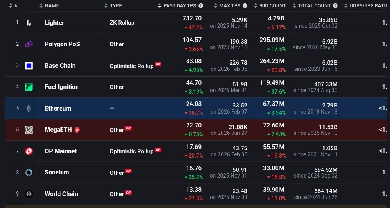Click the MegaETH logo icon
Screen dimensions: 390x208
tap(29, 130)
